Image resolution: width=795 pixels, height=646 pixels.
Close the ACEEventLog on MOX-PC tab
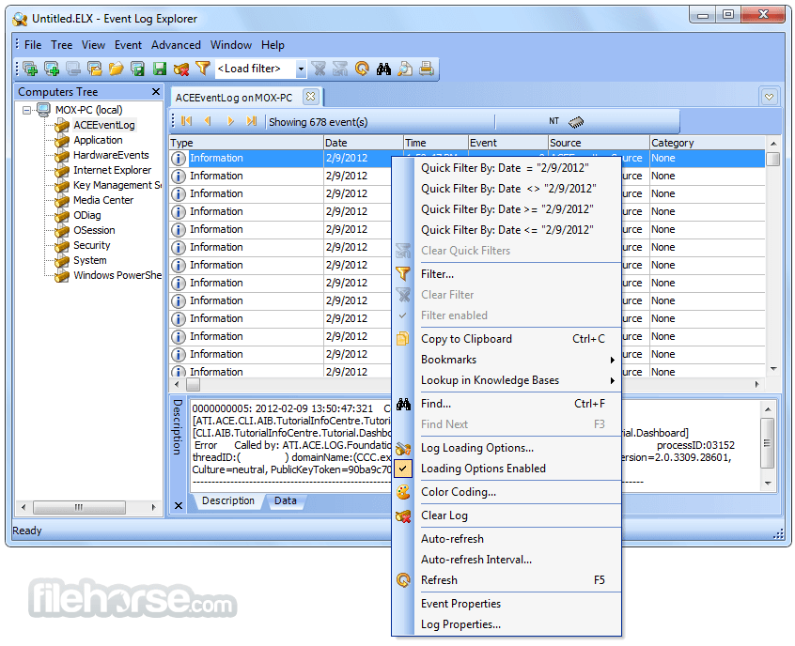(310, 97)
